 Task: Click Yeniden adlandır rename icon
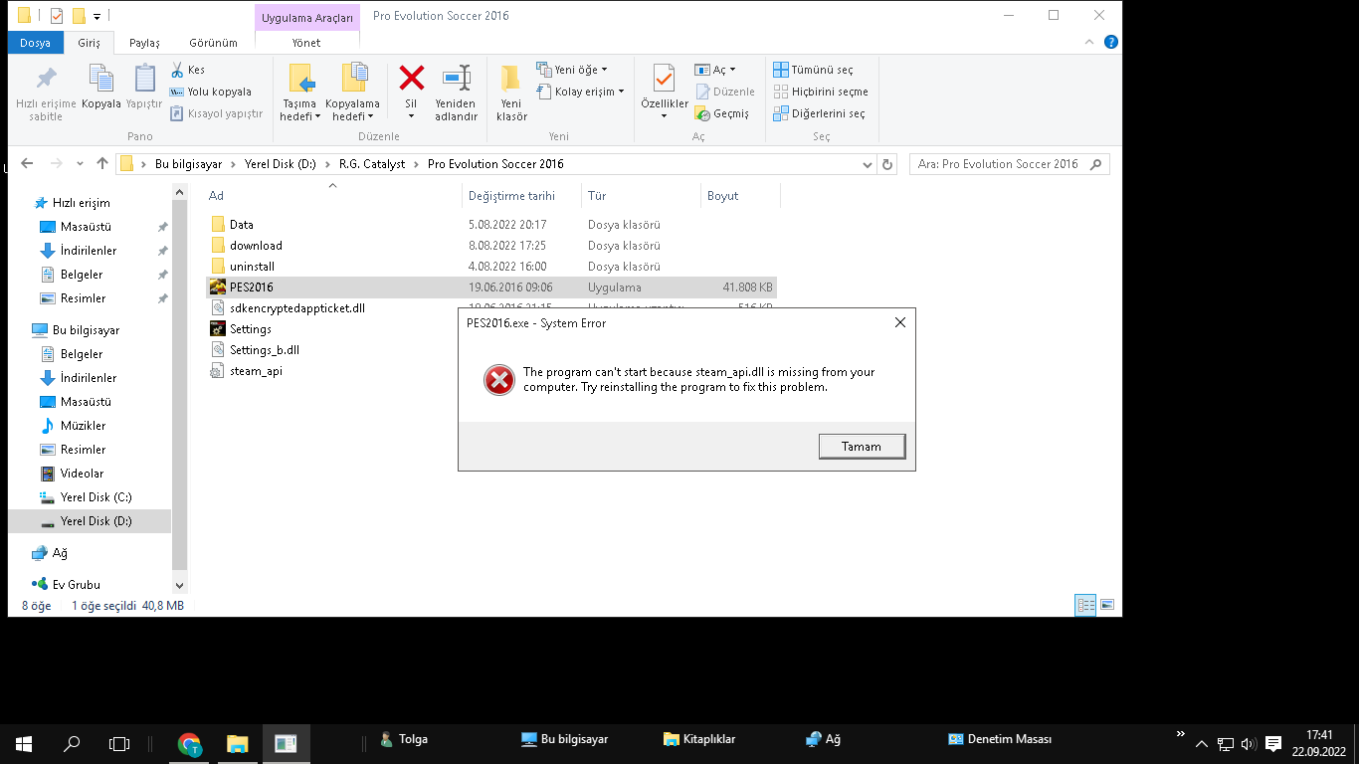click(457, 79)
